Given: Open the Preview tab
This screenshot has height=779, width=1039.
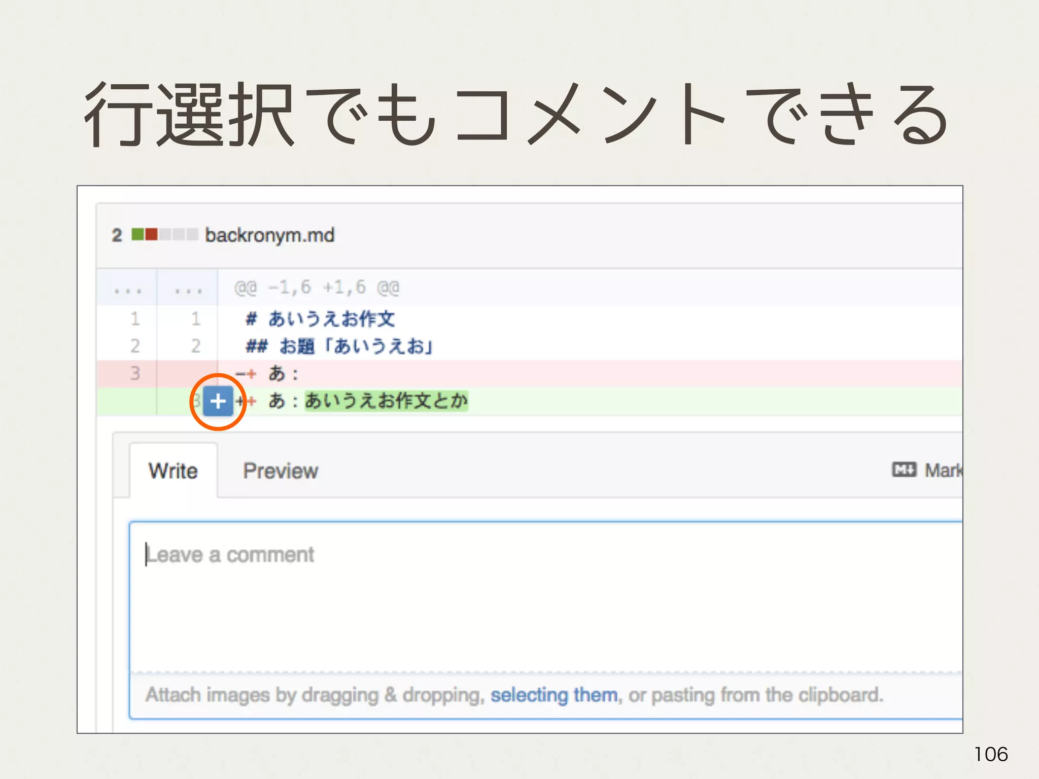Looking at the screenshot, I should [x=280, y=471].
